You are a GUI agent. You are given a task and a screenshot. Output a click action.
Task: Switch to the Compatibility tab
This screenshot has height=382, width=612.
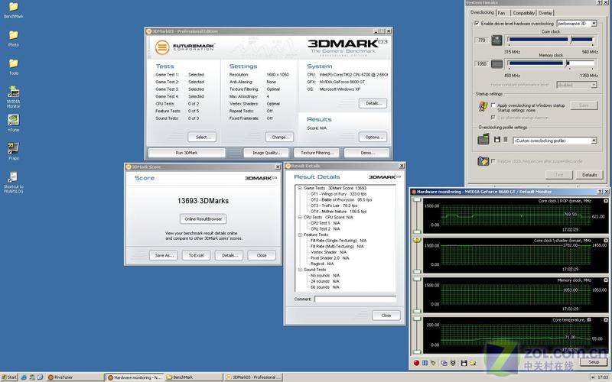click(523, 13)
